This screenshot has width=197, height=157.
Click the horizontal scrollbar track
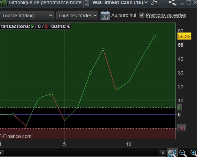82,153
